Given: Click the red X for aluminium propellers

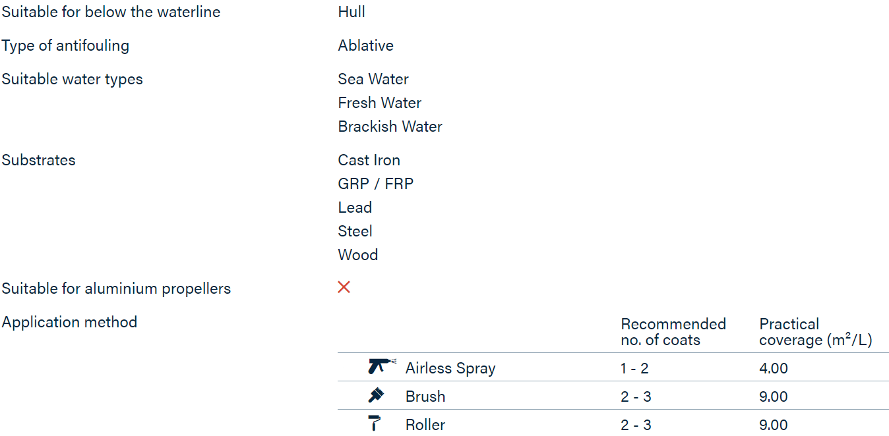Looking at the screenshot, I should [x=344, y=287].
